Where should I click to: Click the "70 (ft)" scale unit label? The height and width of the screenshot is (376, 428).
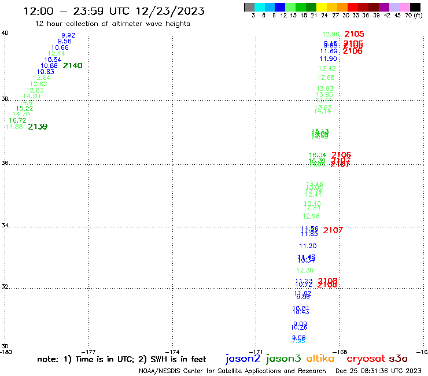tap(414, 16)
